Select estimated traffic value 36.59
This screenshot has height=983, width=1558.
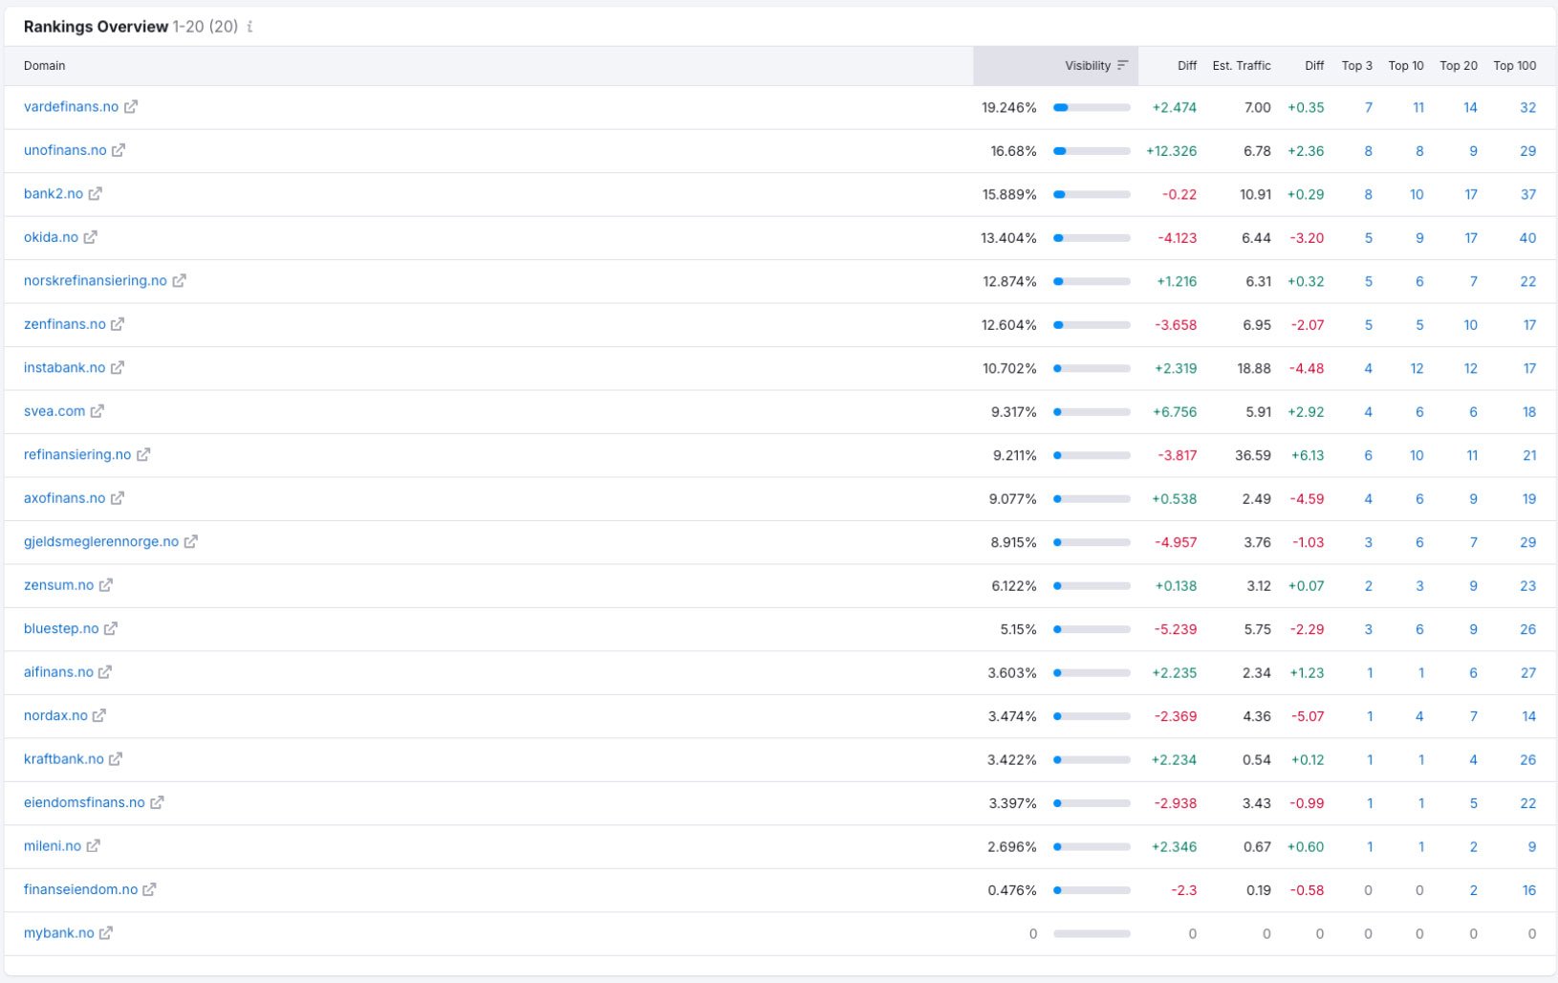[1253, 456]
